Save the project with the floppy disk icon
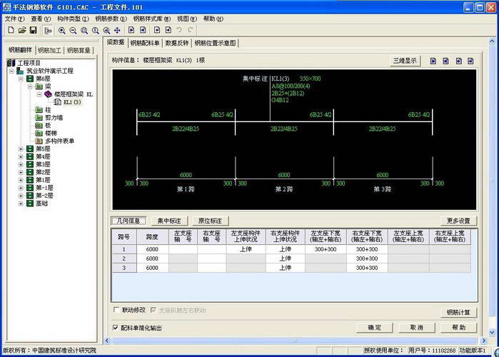This screenshot has width=499, height=357. tap(33, 31)
